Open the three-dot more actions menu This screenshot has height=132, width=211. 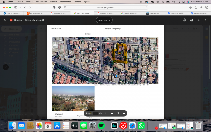(206, 20)
